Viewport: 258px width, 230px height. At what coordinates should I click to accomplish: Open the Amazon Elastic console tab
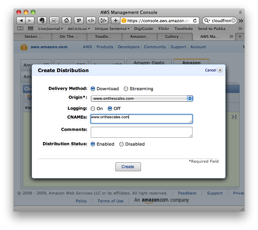tap(149, 63)
